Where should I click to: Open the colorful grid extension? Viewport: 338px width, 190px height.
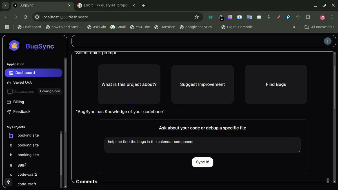(x=230, y=17)
